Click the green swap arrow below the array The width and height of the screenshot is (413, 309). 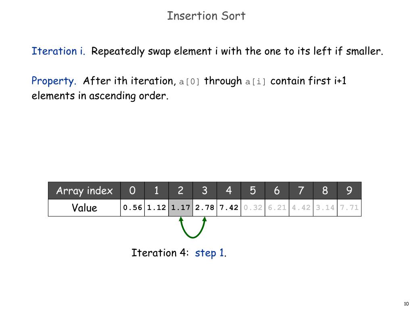(193, 227)
